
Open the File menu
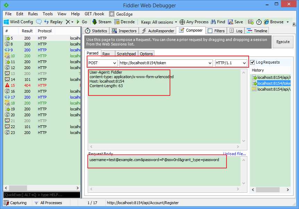pos(8,14)
